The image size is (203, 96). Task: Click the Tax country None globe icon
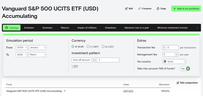coord(165,62)
